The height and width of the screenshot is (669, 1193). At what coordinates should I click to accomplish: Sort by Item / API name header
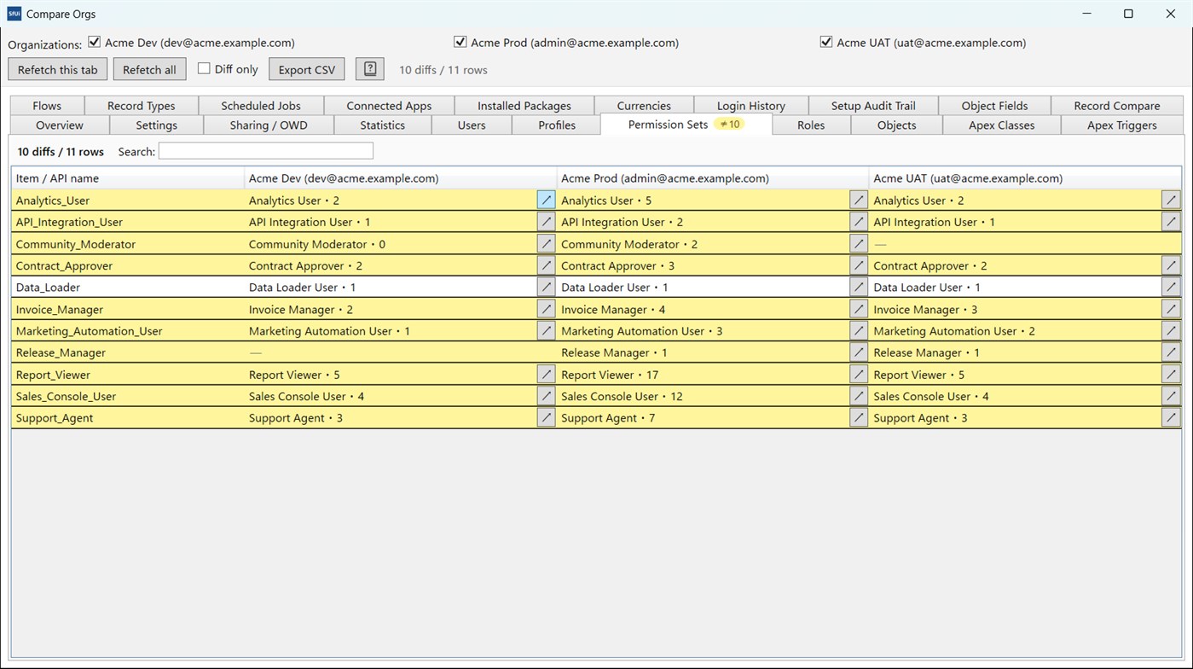tap(128, 178)
